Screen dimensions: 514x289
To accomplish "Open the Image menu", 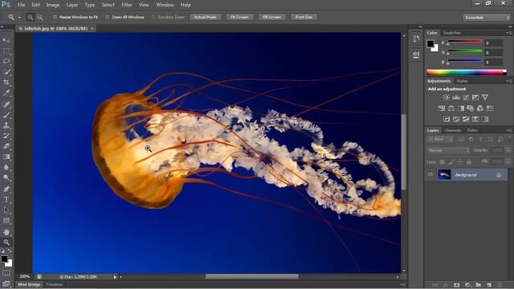I will pos(53,5).
